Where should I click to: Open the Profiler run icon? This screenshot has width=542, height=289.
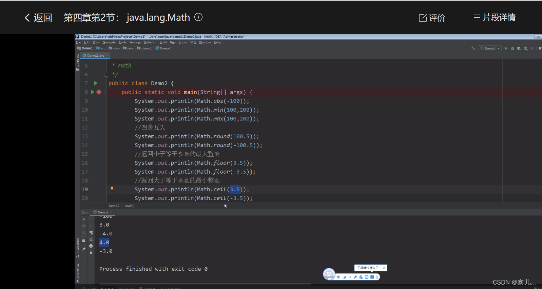click(526, 49)
